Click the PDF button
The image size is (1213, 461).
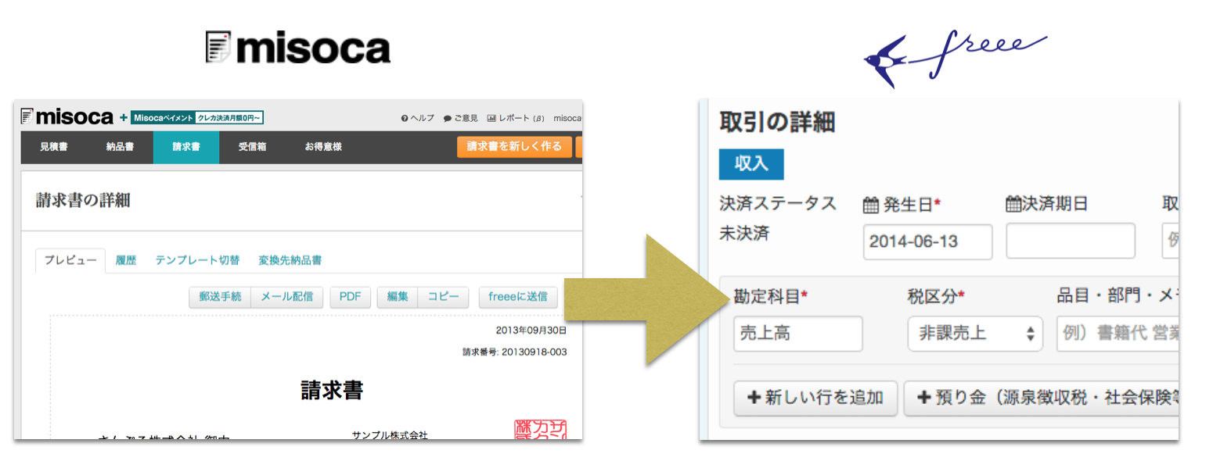tap(350, 297)
